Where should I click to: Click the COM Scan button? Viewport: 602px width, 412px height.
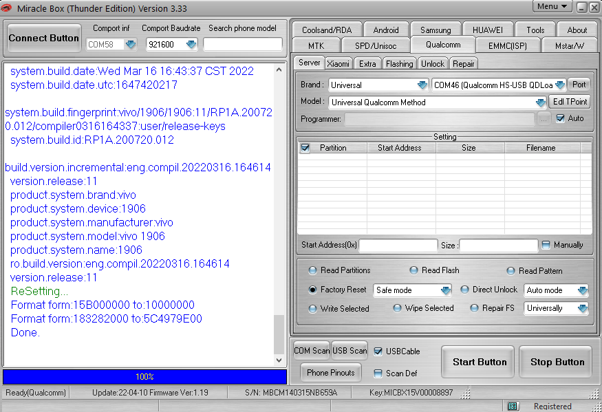(312, 351)
